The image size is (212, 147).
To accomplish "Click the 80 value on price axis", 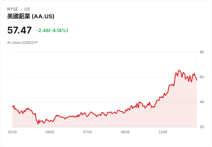I will click(202, 52).
